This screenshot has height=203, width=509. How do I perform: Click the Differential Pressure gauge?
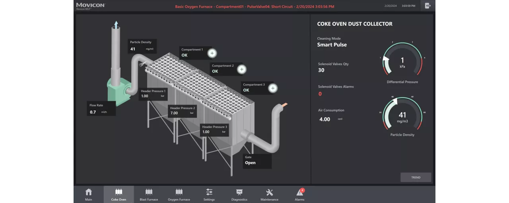point(402,60)
